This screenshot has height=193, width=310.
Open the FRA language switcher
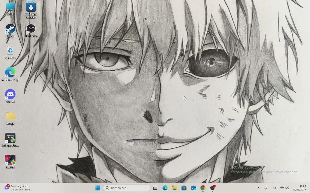point(274,188)
